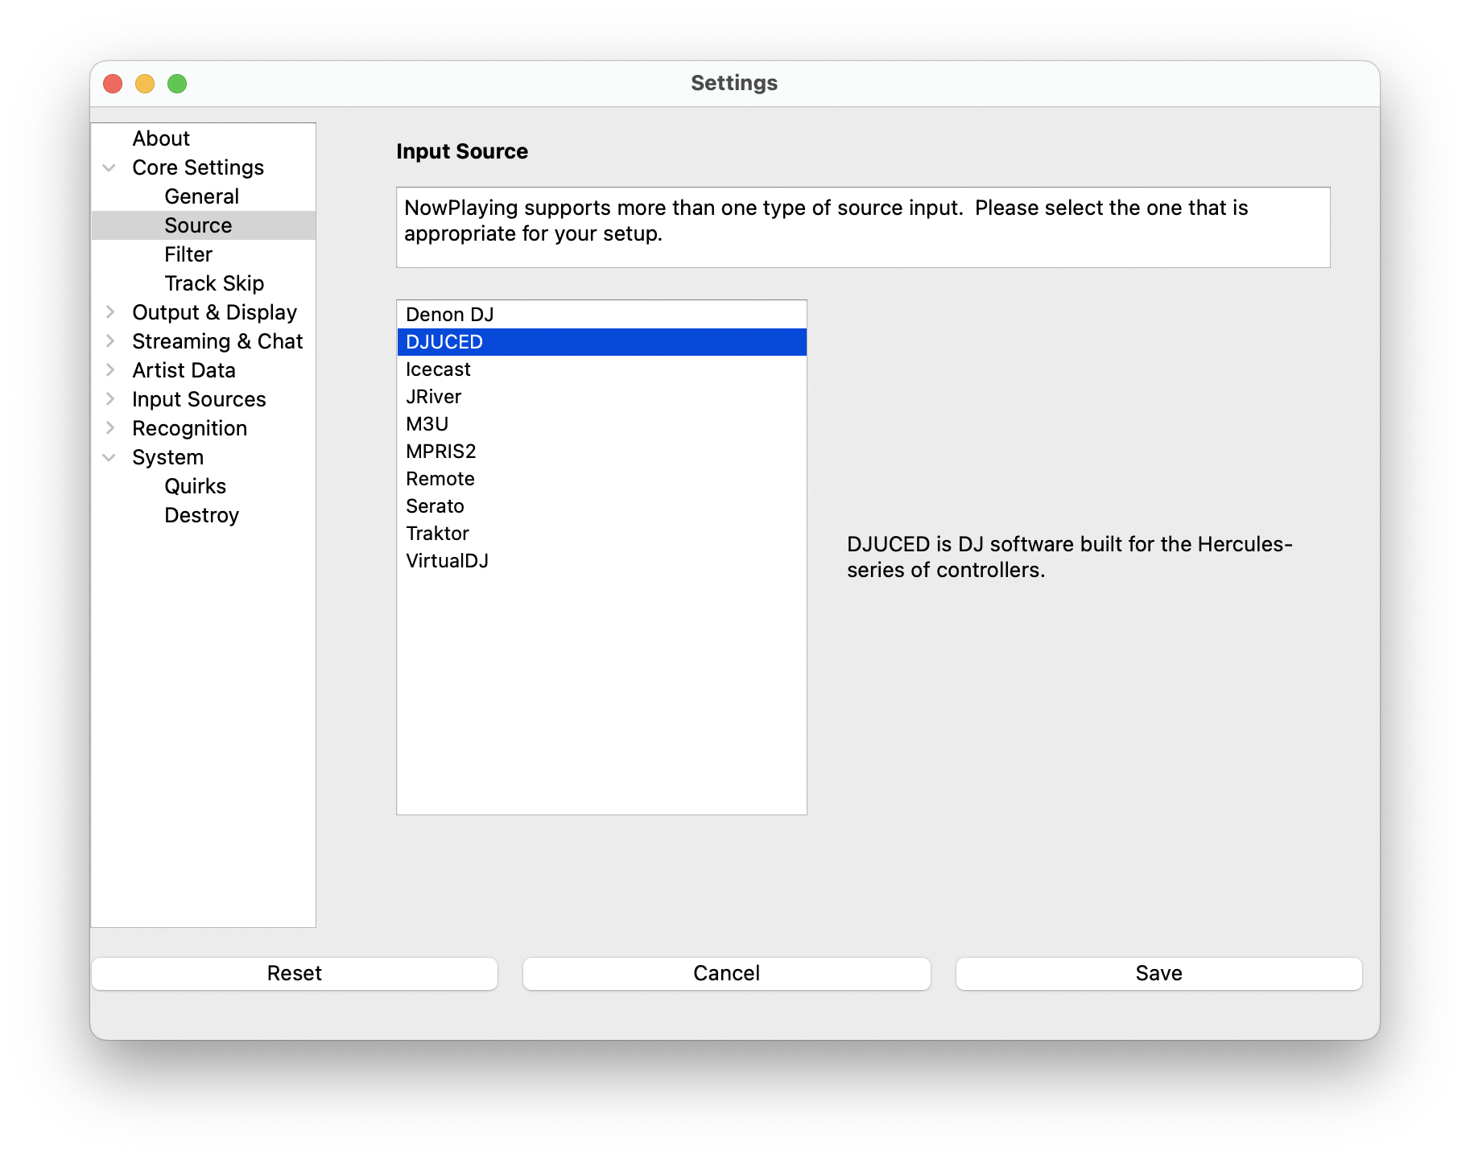Expand the Streaming & Chat section
Viewport: 1470px width, 1159px height.
point(109,341)
